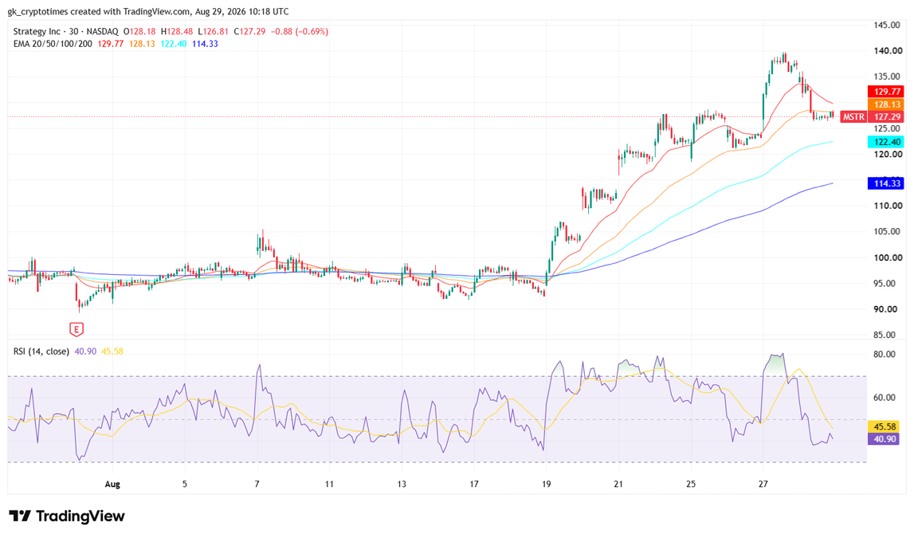Viewport: 914px width, 538px height.
Task: Click the cyan 122.40 EMA price tag
Action: click(x=886, y=142)
